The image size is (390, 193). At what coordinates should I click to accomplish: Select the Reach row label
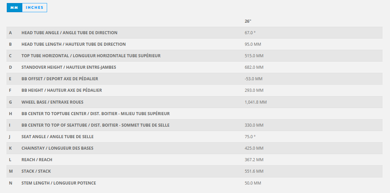pos(37,160)
